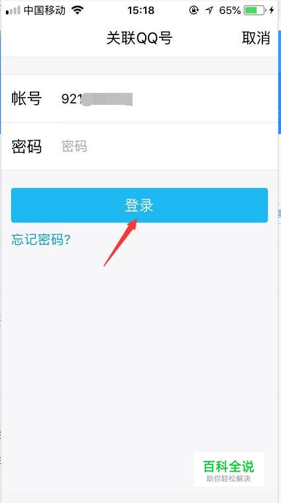Tap the blue 登录 login button

pyautogui.click(x=139, y=205)
